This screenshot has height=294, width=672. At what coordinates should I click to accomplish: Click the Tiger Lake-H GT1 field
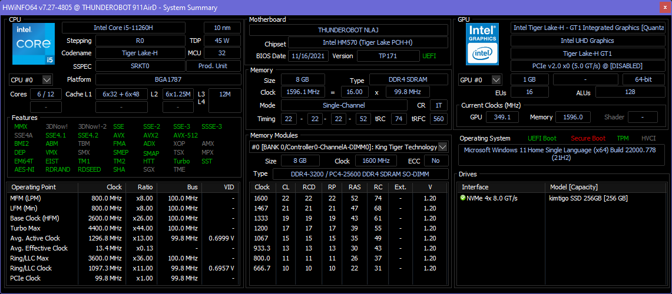[x=587, y=54]
